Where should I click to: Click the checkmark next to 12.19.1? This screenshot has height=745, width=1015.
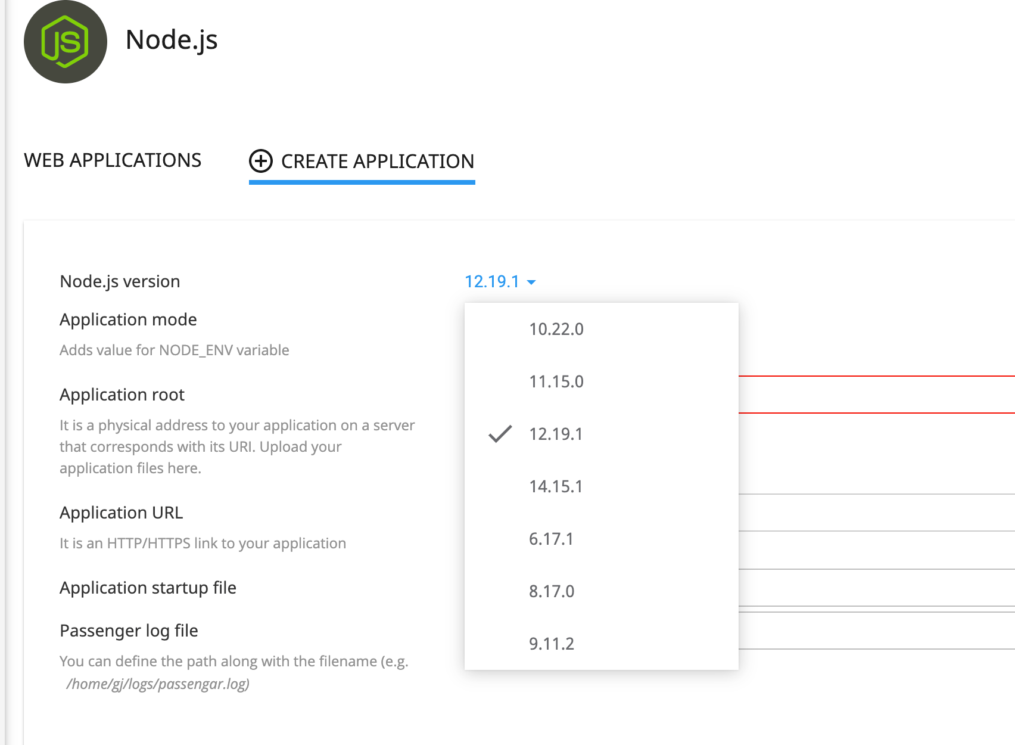pyautogui.click(x=500, y=434)
